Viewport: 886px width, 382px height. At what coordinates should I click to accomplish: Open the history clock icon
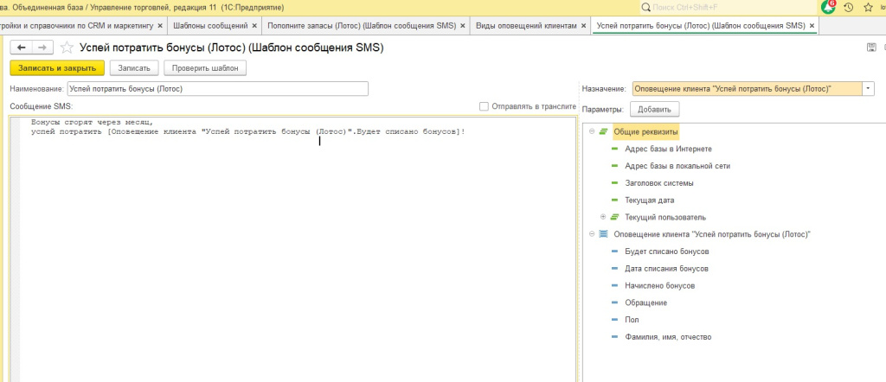click(849, 7)
